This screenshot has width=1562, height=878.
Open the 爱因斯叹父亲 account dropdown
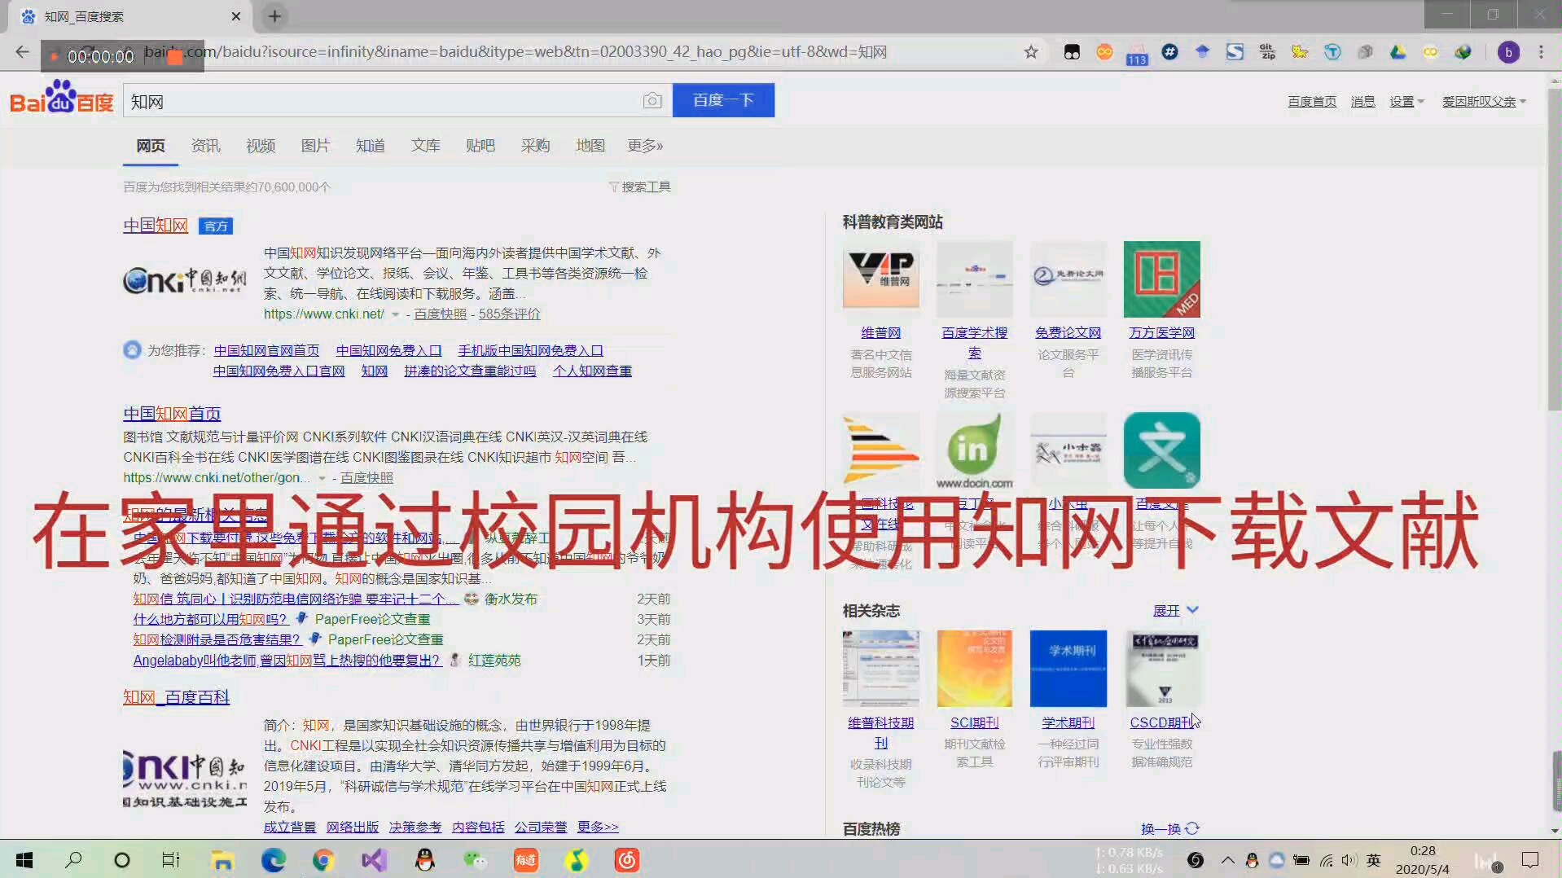click(x=1484, y=102)
